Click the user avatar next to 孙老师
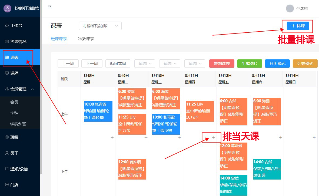The height and width of the screenshot is (196, 319). (290, 8)
